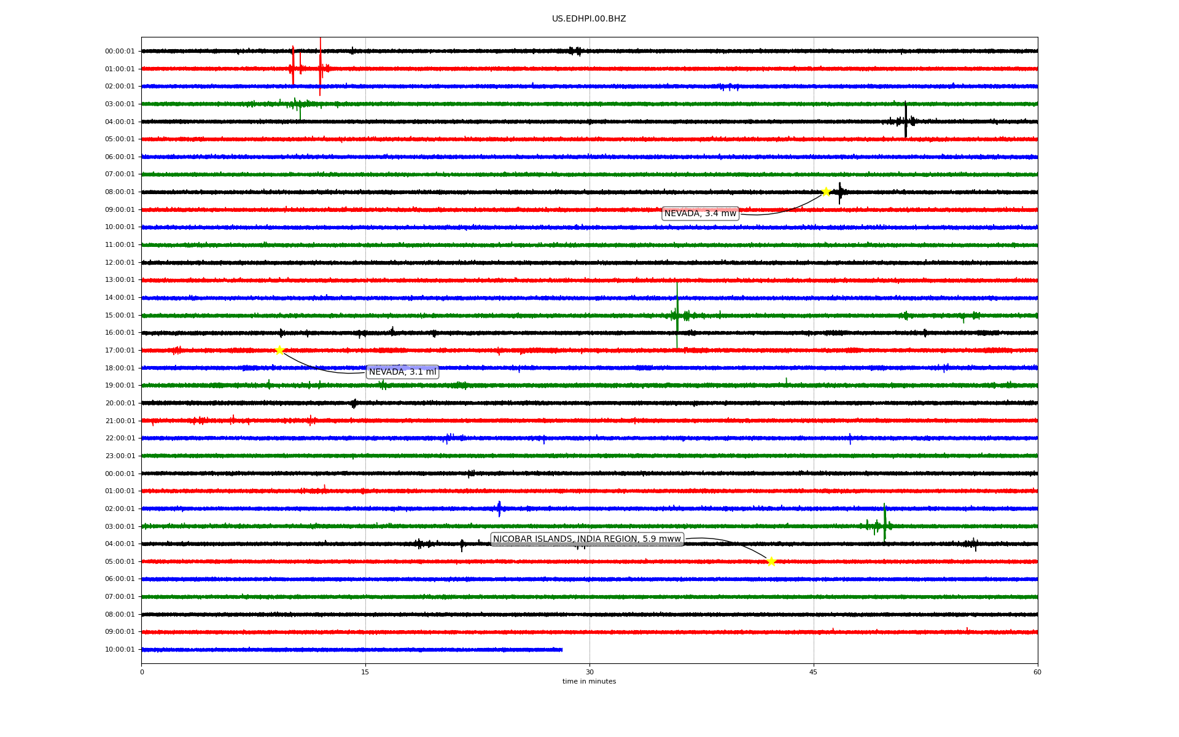This screenshot has width=1179, height=737.
Task: Click the yellow star for Nicobar Islands earthquake
Action: (771, 561)
